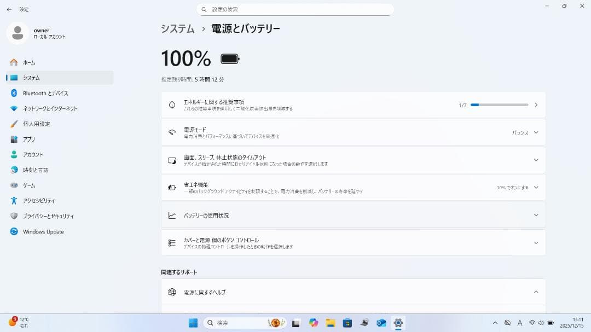Open the 省エネ機能 on/off section
Image resolution: width=591 pixels, height=332 pixels.
(352, 187)
